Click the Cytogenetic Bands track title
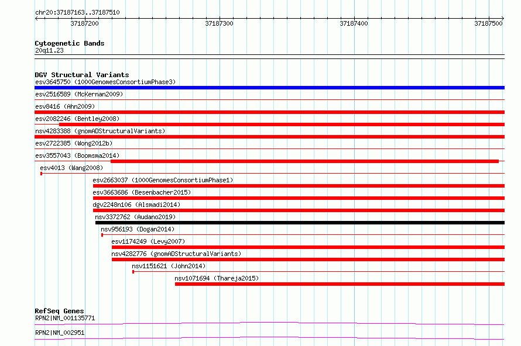521x346 pixels. 70,43
